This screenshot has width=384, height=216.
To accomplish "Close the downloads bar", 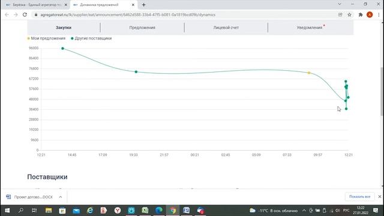I will click(380, 197).
